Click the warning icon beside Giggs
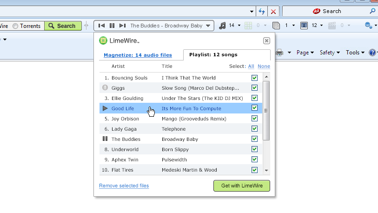This screenshot has width=378, height=213. 105,87
